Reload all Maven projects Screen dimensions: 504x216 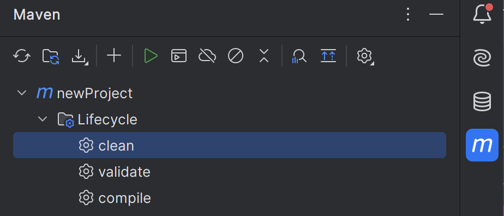tap(22, 56)
